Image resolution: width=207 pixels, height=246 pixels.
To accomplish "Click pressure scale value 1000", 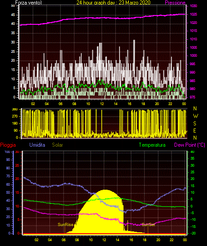I will (193, 55).
